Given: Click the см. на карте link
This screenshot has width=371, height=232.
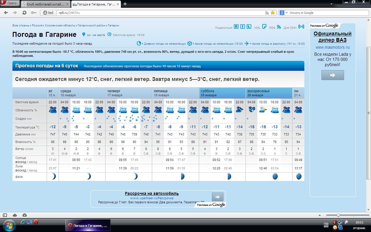Looking at the screenshot, I should click(96, 35).
